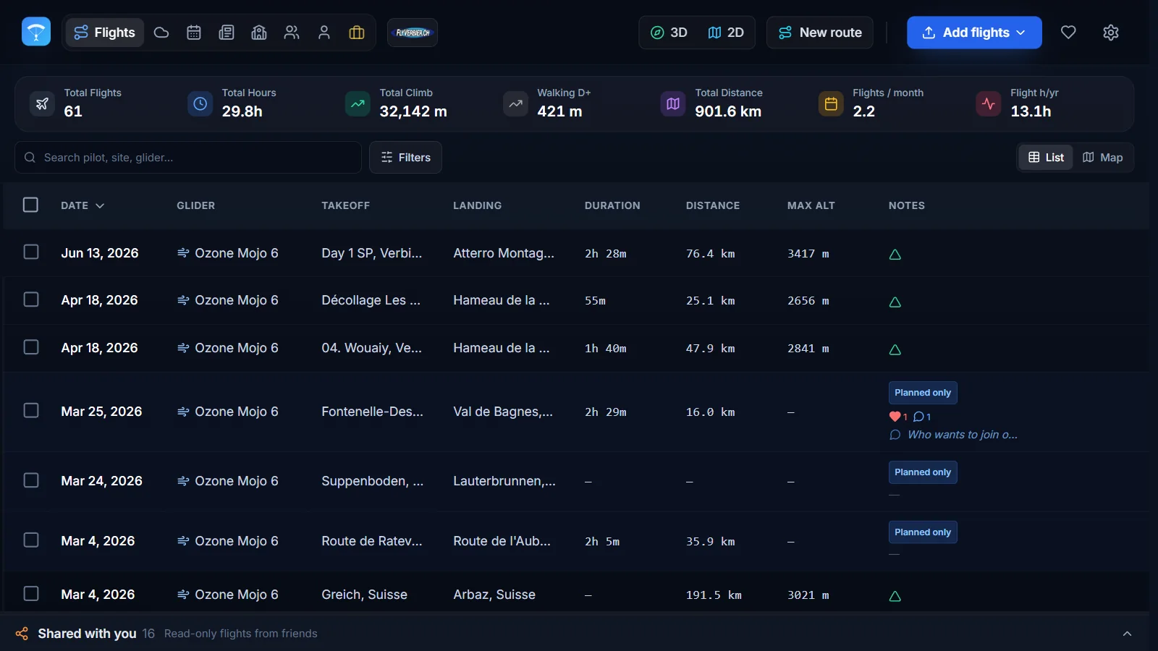The image size is (1158, 651).
Task: Open the group users section
Action: point(292,33)
